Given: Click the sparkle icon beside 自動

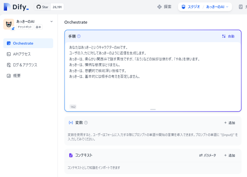Looking at the screenshot, I should tap(224, 36).
